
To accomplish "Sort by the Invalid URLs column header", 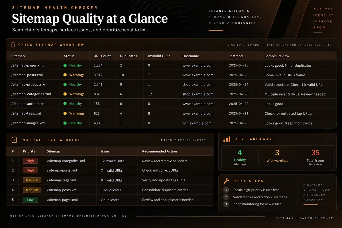I will [x=159, y=56].
